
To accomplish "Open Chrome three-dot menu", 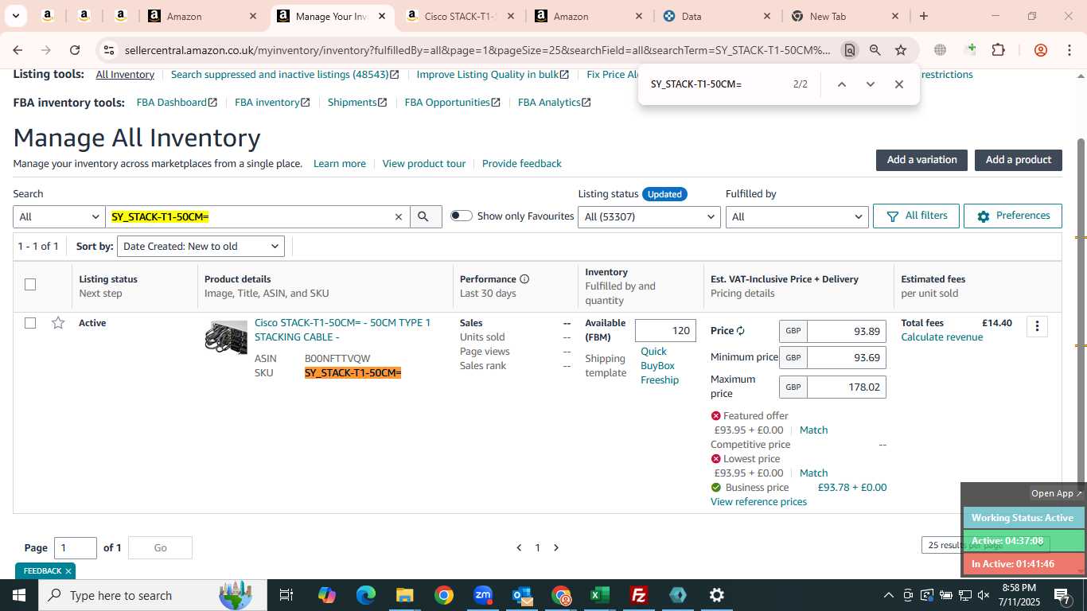I will pos(1069,50).
